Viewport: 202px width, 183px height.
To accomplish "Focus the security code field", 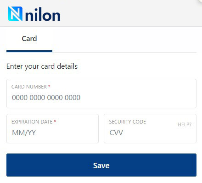I will (x=150, y=129).
